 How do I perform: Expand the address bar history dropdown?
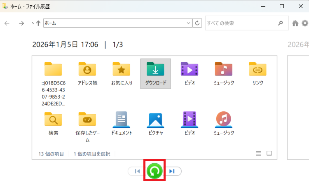click(x=189, y=24)
